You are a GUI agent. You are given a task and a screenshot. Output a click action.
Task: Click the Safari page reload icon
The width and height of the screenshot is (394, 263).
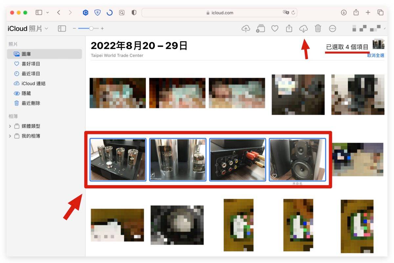point(109,12)
